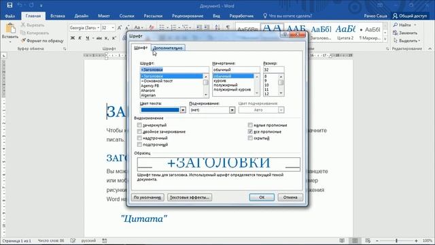Click the По умолчанию button
The image size is (435, 245).
click(147, 197)
